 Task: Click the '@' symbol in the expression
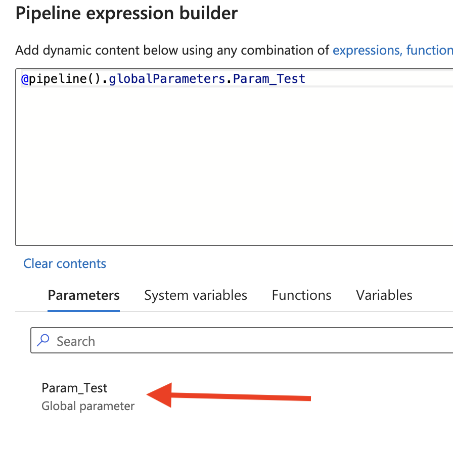25,79
